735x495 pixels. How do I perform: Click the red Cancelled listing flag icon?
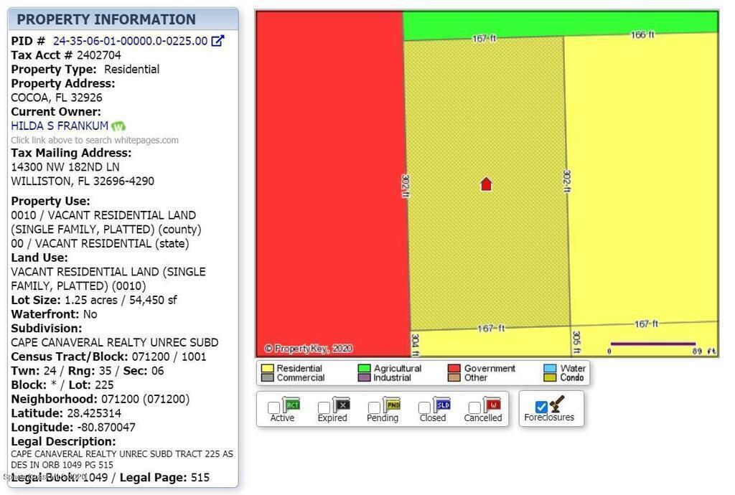[x=492, y=405]
